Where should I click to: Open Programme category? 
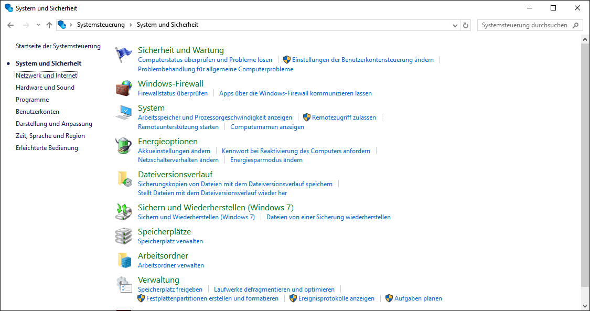33,100
